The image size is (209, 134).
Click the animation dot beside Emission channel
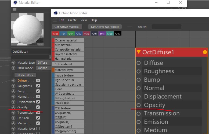click(x=13, y=118)
